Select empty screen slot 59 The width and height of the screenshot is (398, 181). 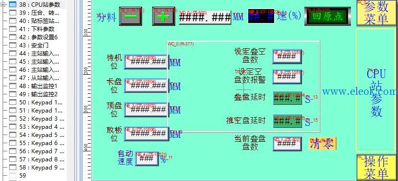[x=23, y=175]
